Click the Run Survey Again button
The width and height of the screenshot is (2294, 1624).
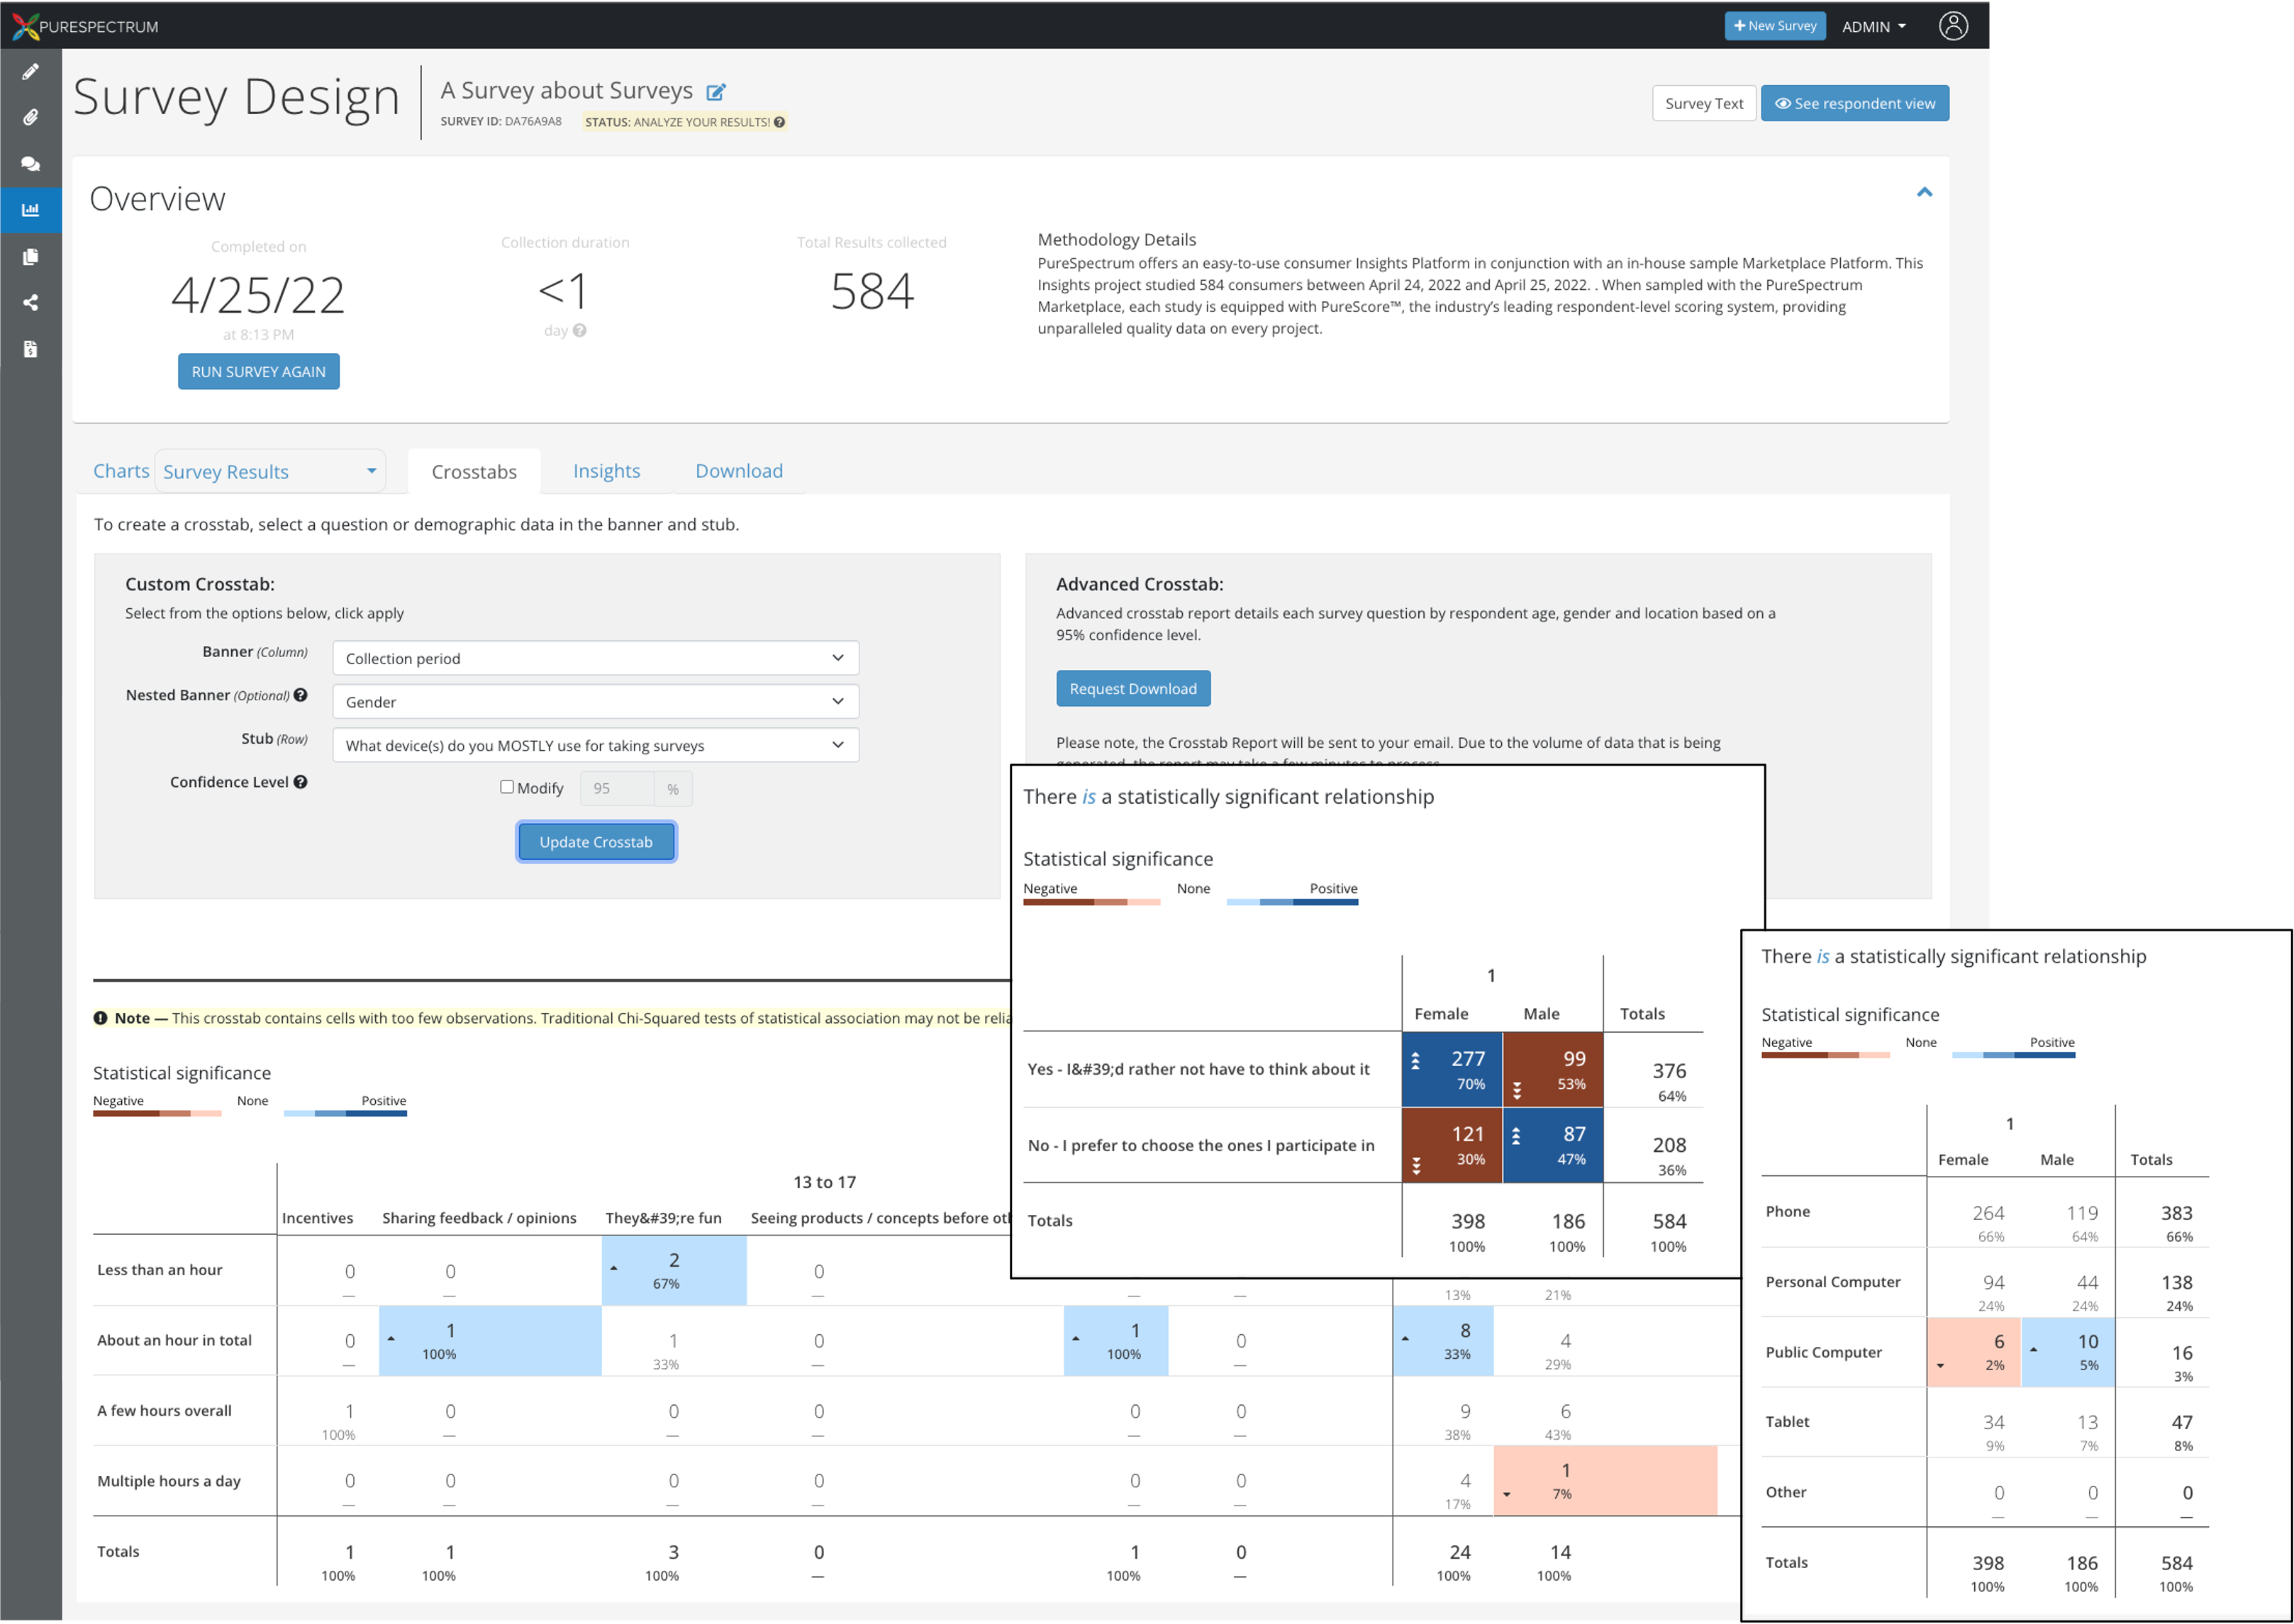(x=258, y=371)
